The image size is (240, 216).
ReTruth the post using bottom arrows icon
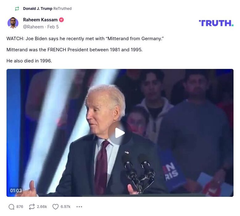pyautogui.click(x=32, y=207)
